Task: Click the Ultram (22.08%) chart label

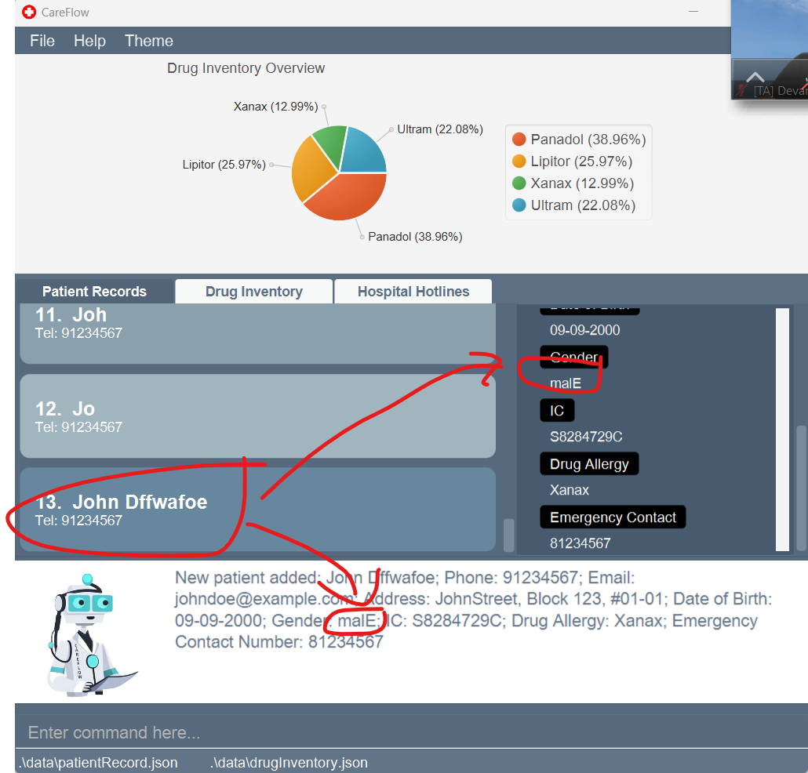Action: (x=440, y=129)
